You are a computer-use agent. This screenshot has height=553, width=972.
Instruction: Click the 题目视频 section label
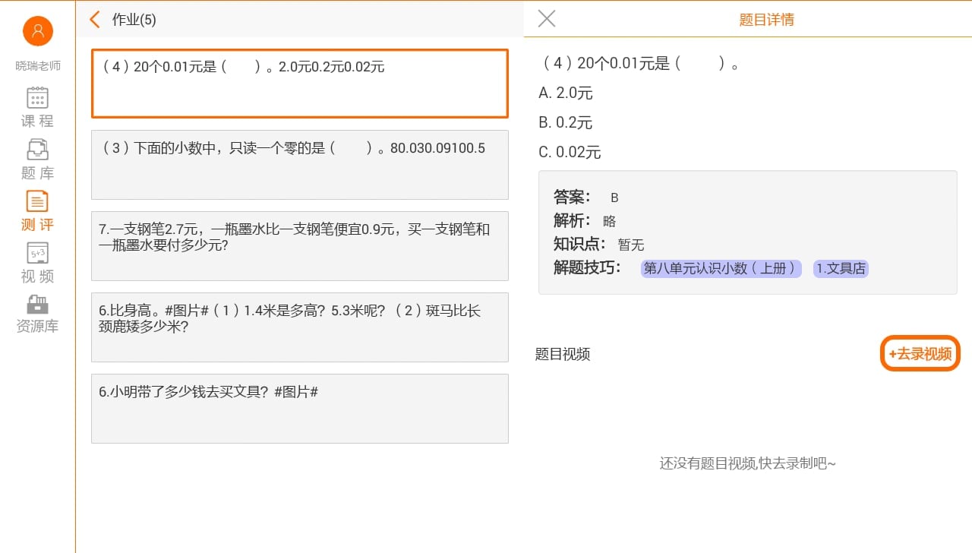(563, 354)
